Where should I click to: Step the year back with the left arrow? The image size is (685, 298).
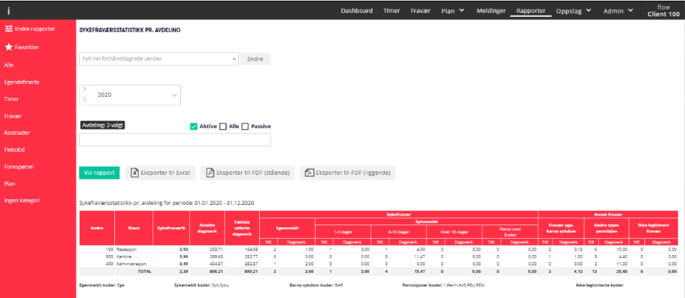point(85,99)
